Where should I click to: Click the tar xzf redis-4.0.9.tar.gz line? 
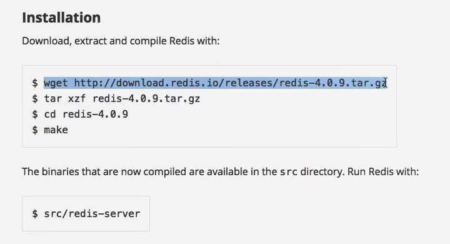pos(122,99)
